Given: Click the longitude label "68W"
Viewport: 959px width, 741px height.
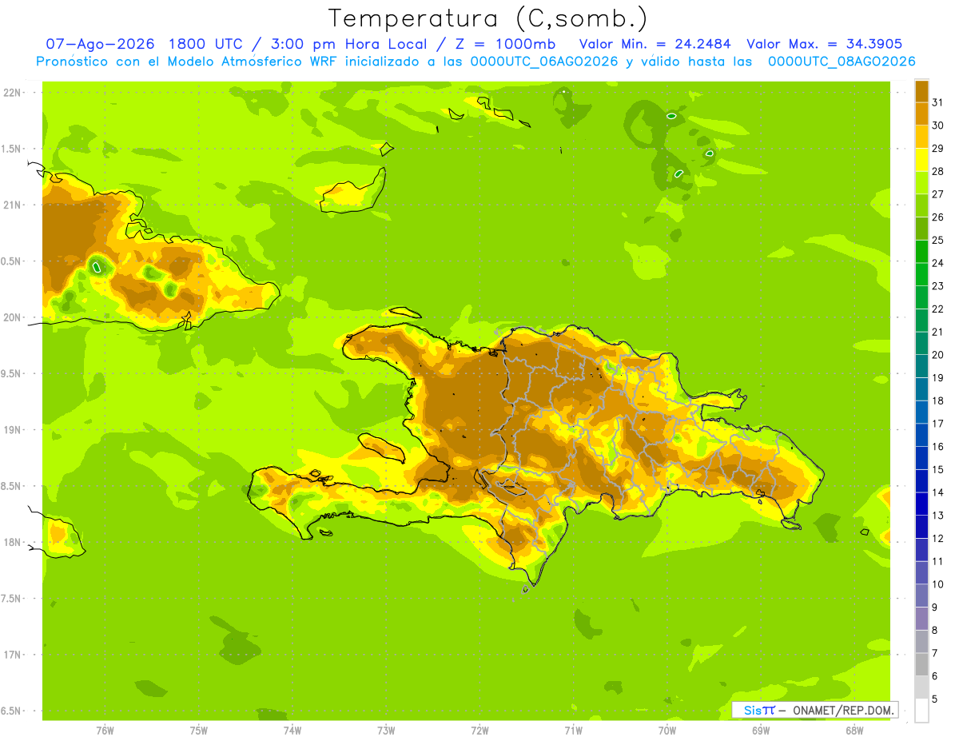Looking at the screenshot, I should click(x=854, y=731).
